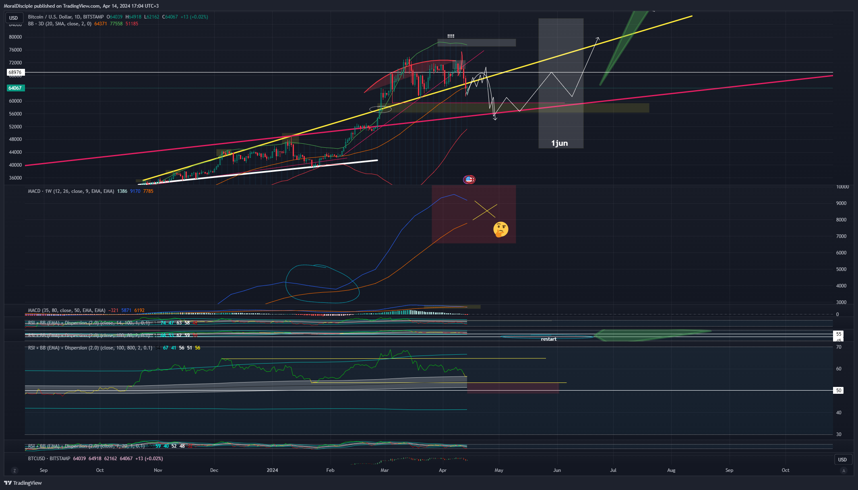Select RSI + BB legend with '7, 20, 1, 0.1'
858x490 pixels.
tap(86, 446)
